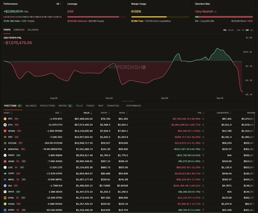This screenshot has height=213, width=258.
Task: Click the XYZ100 asset icon
Action: [x=5, y=143]
